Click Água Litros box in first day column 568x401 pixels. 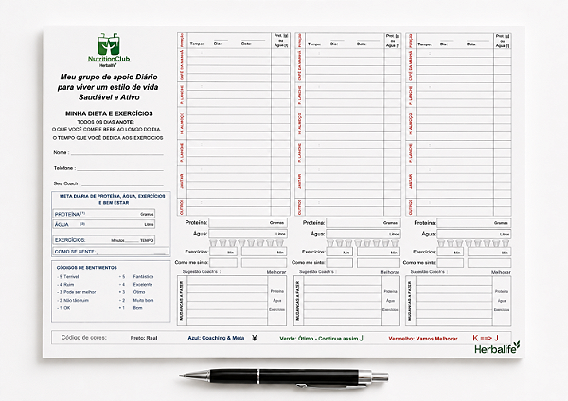[x=248, y=234]
